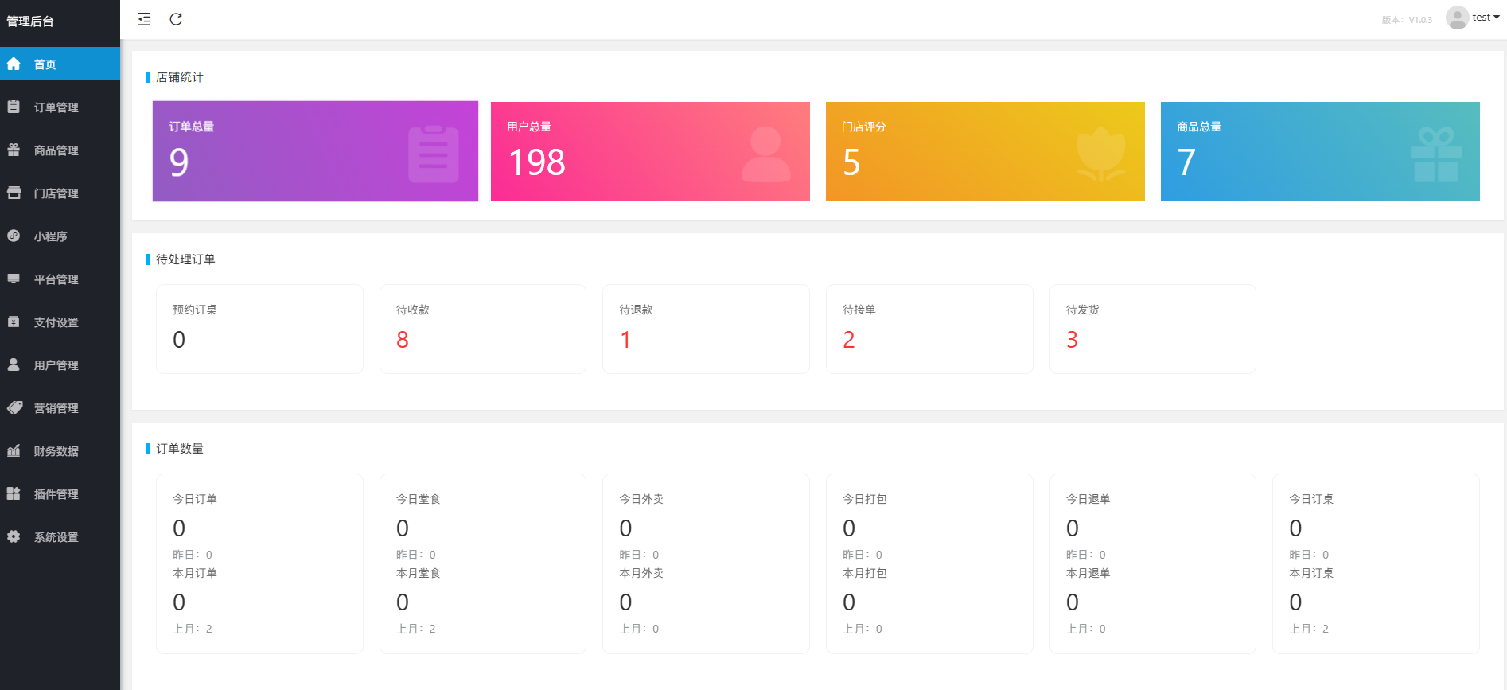This screenshot has width=1507, height=690.
Task: Expand the 营销管理 sidebar menu
Action: coord(56,408)
